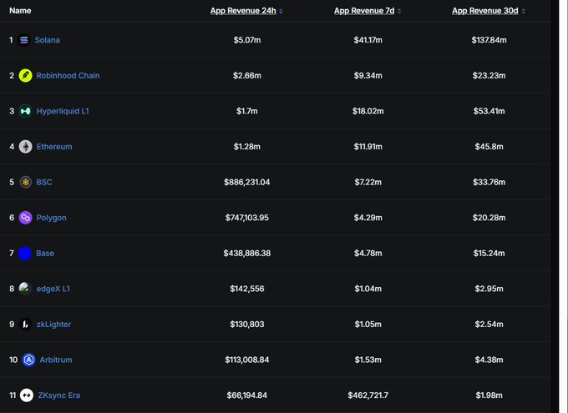
Task: Toggle sort arrows next to App Revenue 30d
Action: point(524,11)
